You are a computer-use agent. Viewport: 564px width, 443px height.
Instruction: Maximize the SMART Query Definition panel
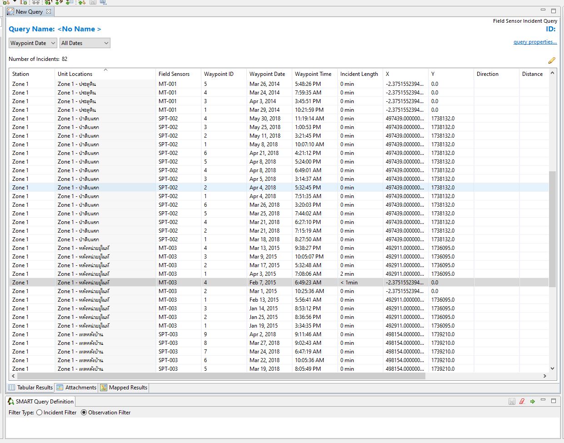click(x=553, y=401)
